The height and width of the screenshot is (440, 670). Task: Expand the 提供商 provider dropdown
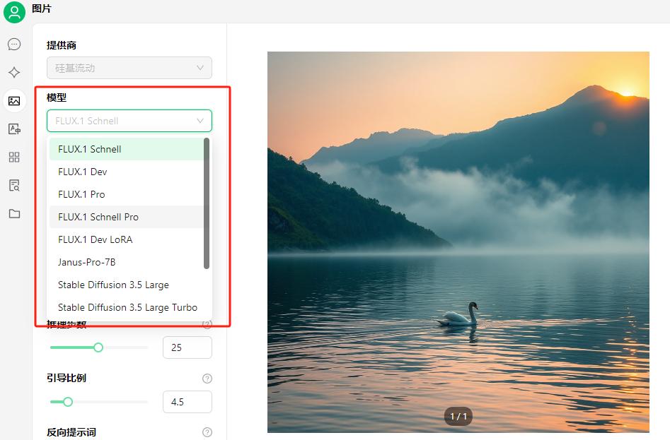coord(129,68)
